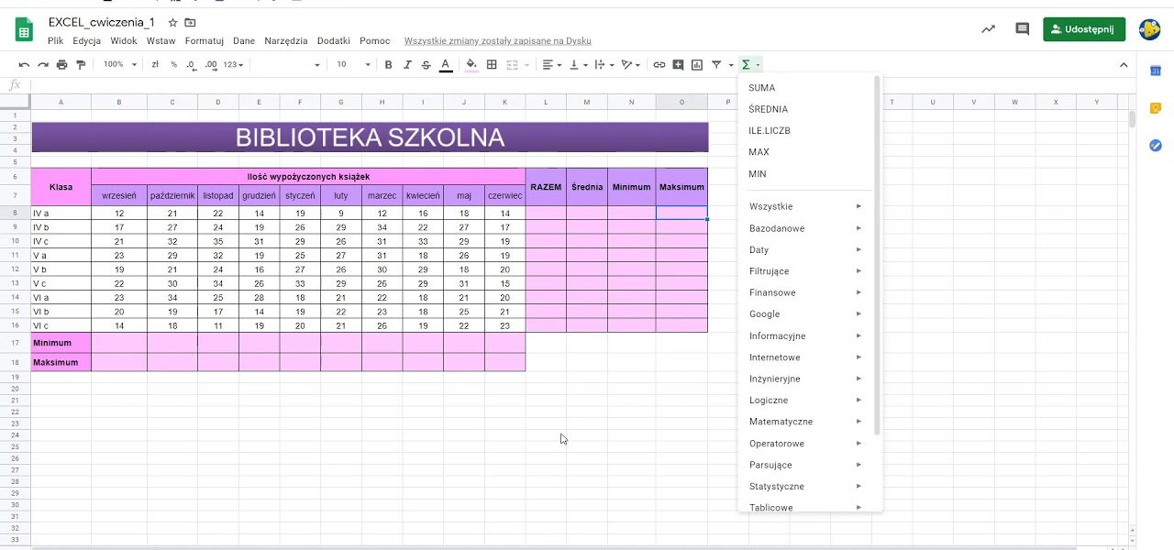Open Google Calendar from the side panel
Screen dimensions: 1174x550
(1156, 70)
